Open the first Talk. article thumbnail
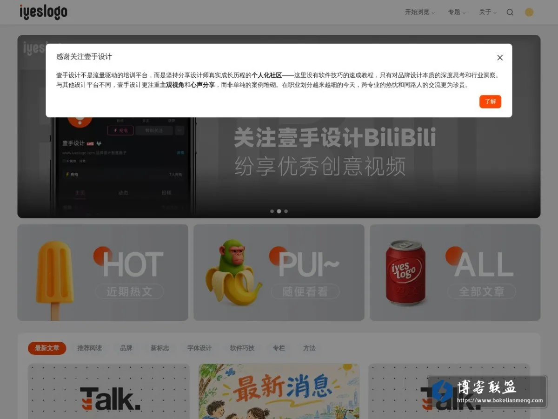This screenshot has height=419, width=558. pyautogui.click(x=109, y=391)
